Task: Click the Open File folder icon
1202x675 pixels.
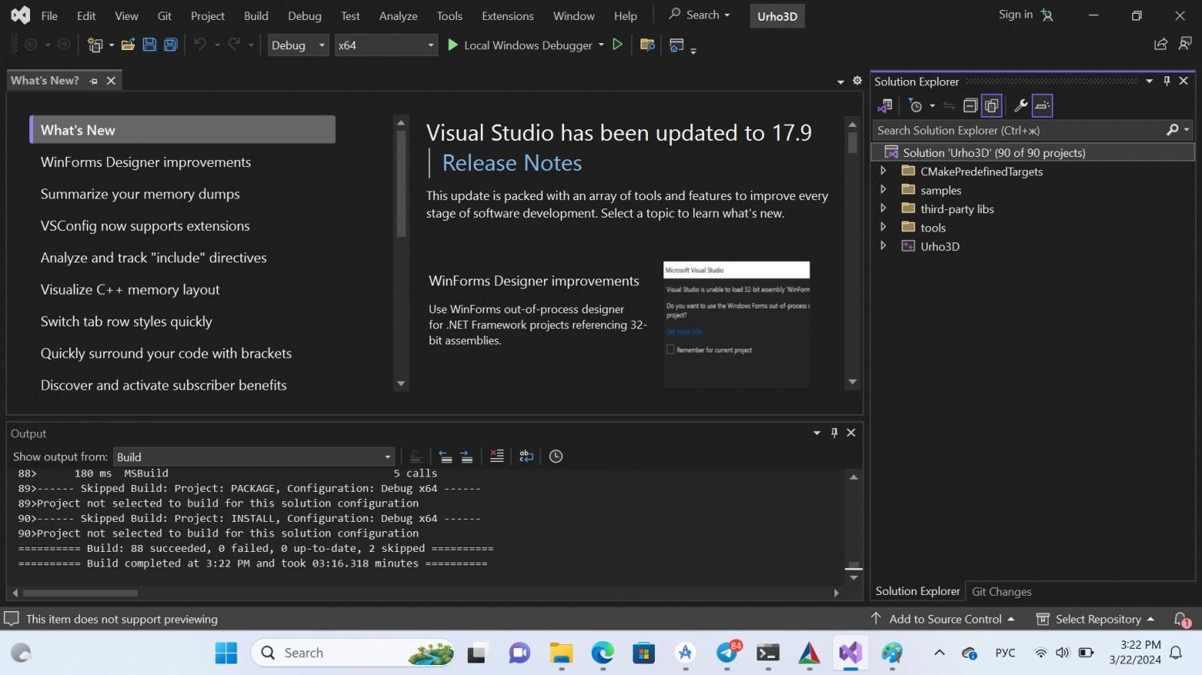Action: pos(128,45)
